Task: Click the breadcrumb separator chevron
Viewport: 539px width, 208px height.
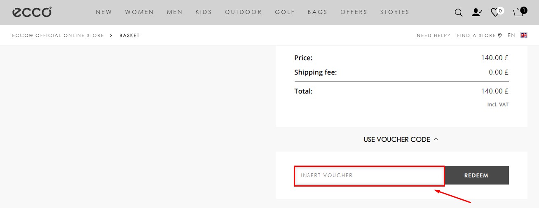Action: (x=111, y=35)
